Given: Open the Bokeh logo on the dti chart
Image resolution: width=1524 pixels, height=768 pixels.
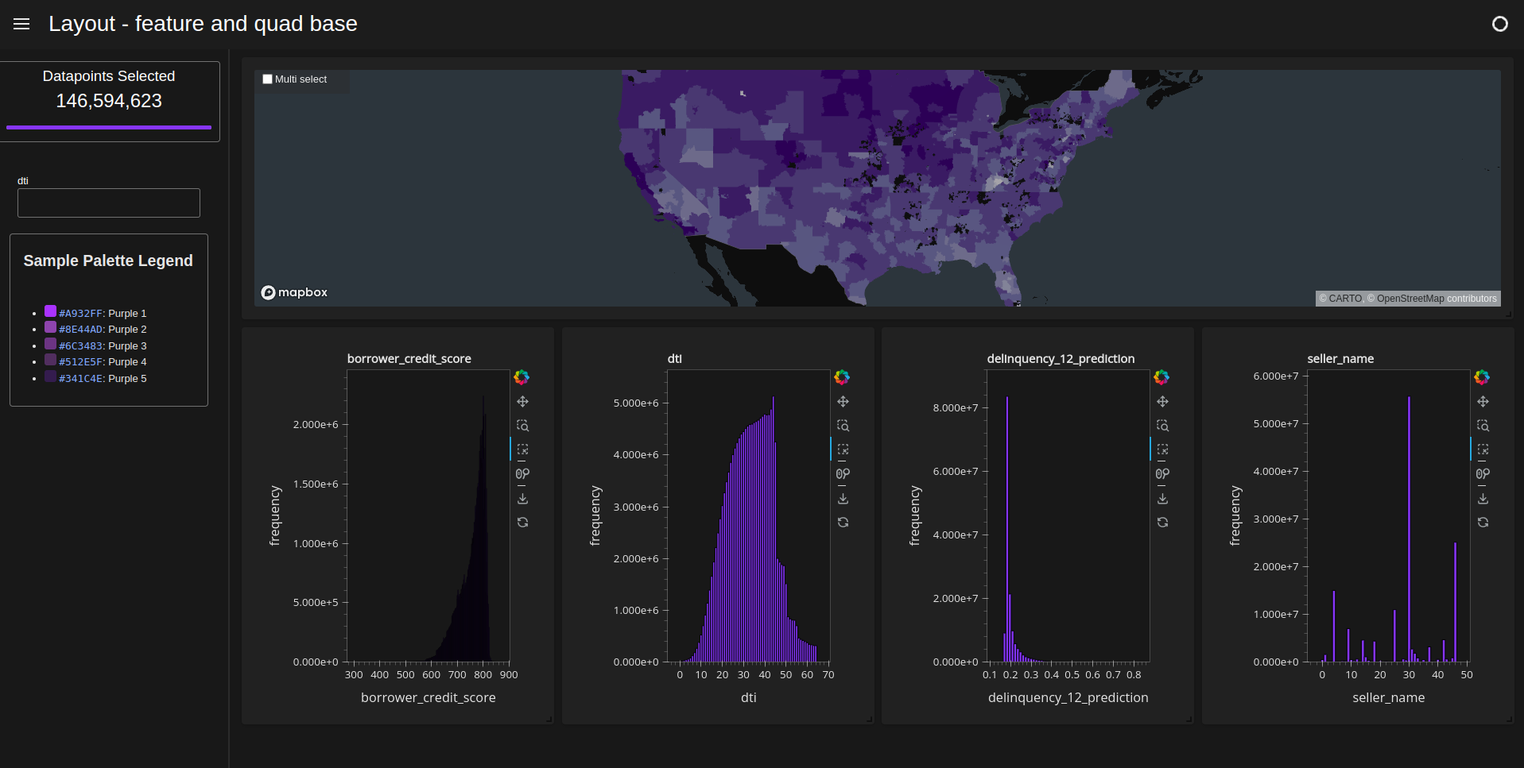Looking at the screenshot, I should coord(842,377).
